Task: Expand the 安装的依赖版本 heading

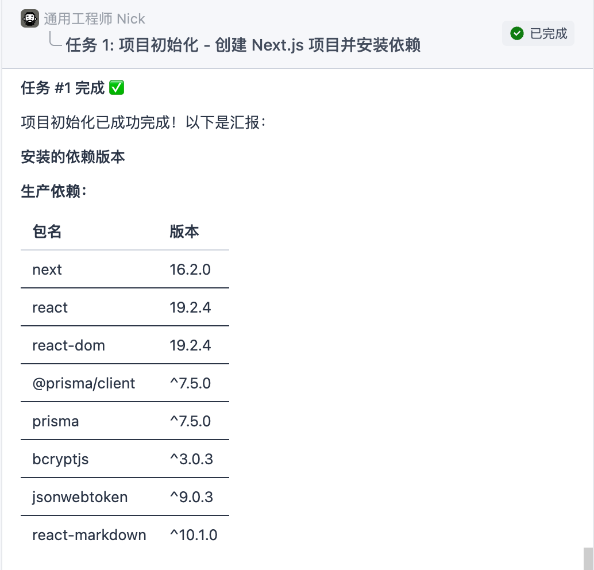Action: tap(72, 156)
